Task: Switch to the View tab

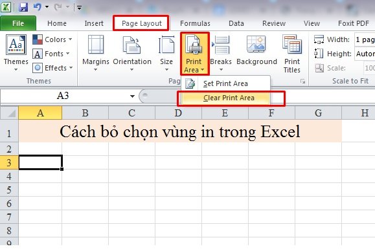Action: [312, 23]
